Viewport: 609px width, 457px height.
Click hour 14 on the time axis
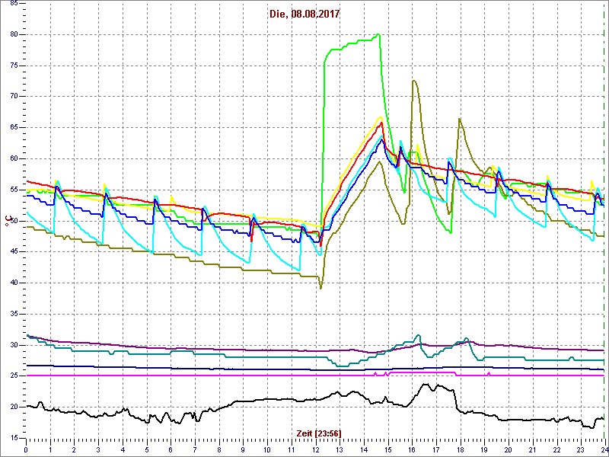pos(364,449)
